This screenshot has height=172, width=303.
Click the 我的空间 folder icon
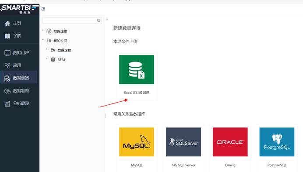[49, 41]
